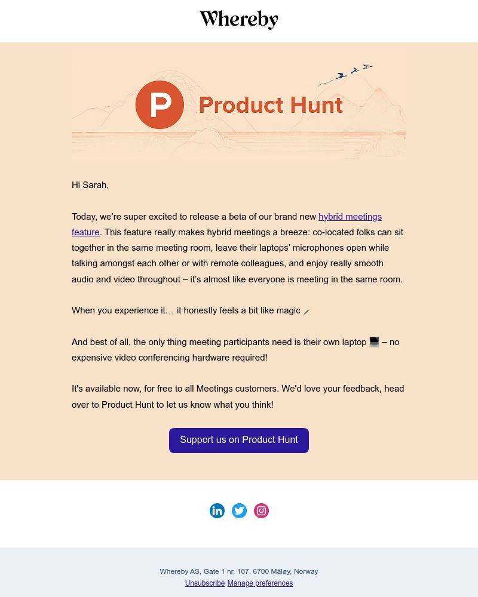Image resolution: width=478 pixels, height=597 pixels.
Task: Unsubscribe from the newsletter
Action: tap(205, 583)
